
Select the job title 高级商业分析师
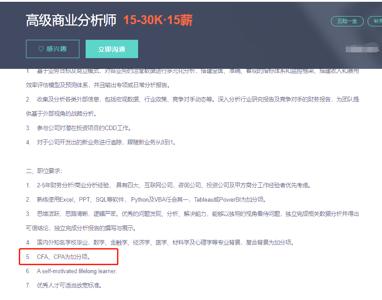70,20
